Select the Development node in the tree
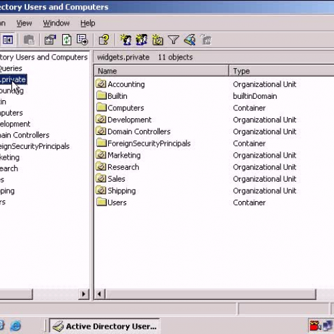334x334 pixels. pyautogui.click(x=15, y=124)
